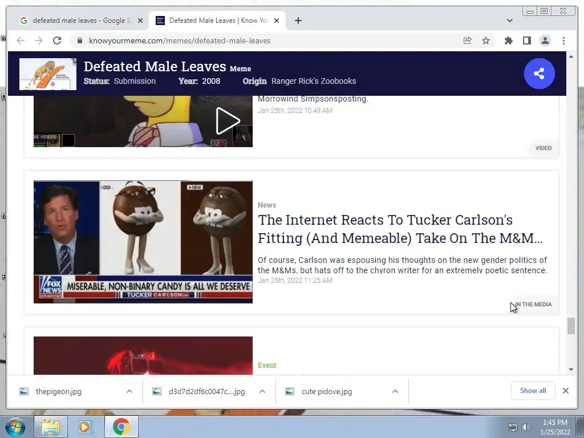Click the 'Status: Submission' header text

[x=120, y=81]
